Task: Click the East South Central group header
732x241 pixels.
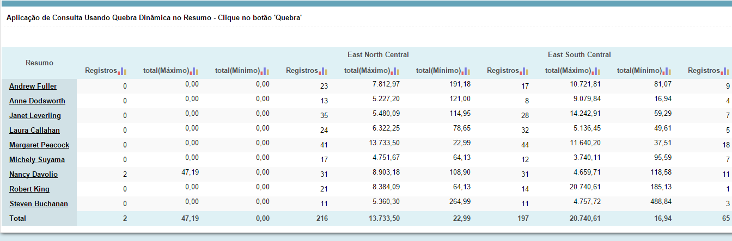Action: 579,55
